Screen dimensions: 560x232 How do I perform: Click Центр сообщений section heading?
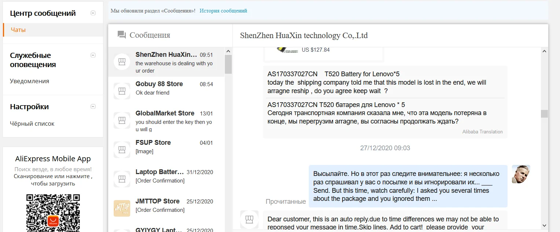click(43, 13)
